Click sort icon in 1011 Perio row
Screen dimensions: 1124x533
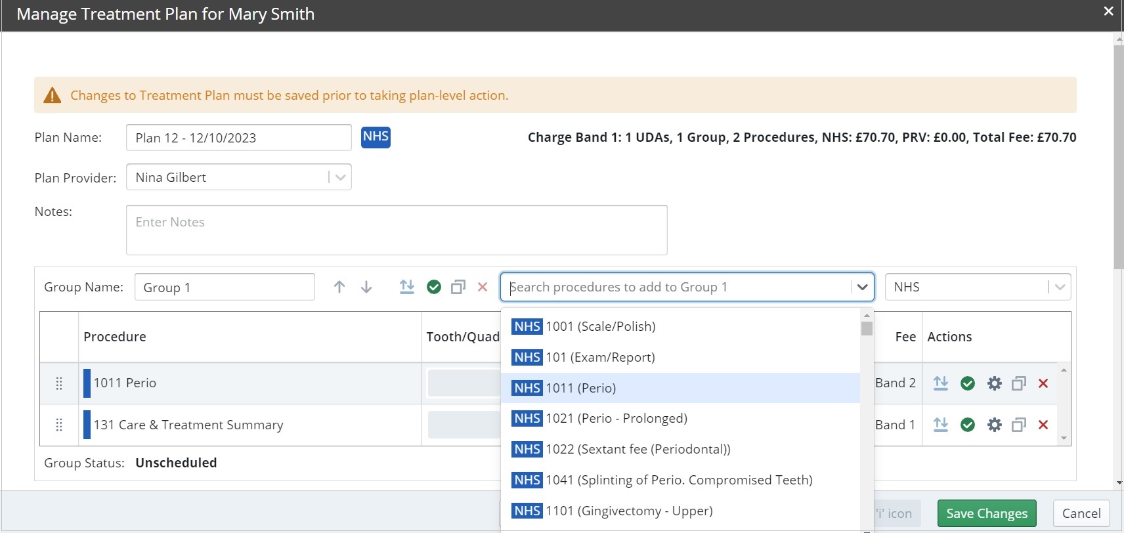[941, 383]
